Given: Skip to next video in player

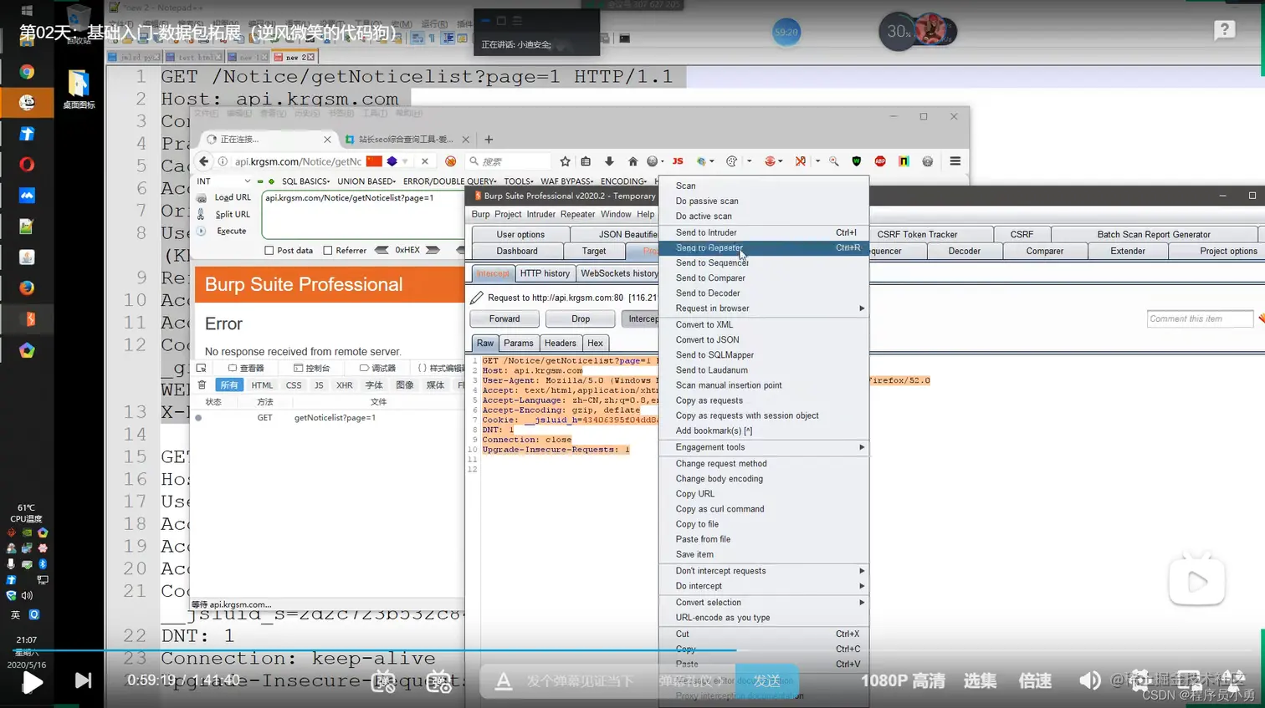Looking at the screenshot, I should click(x=83, y=680).
